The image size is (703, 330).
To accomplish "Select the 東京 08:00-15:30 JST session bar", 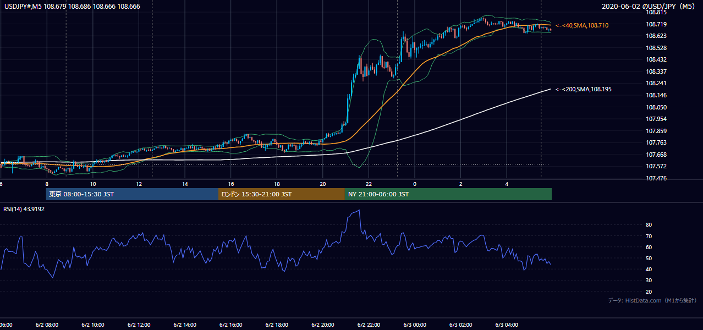I will click(x=132, y=194).
